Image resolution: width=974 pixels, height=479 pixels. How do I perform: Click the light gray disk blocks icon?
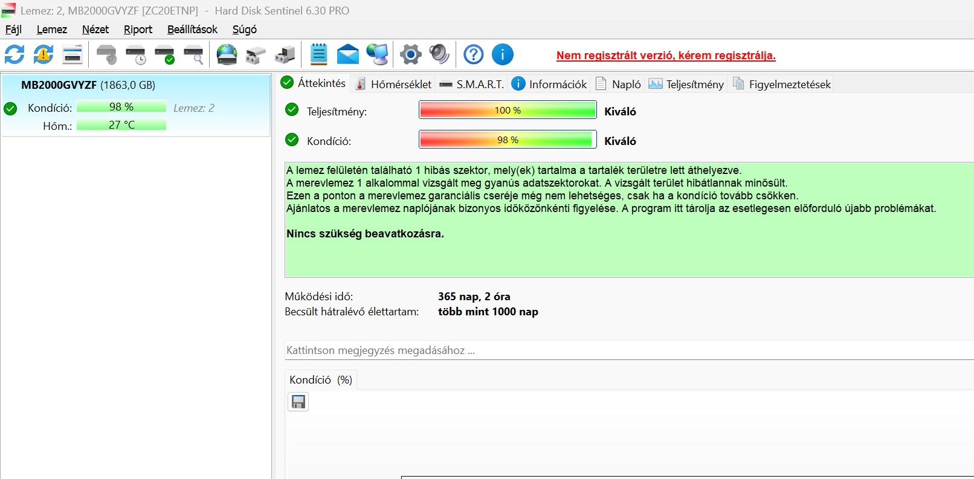coord(256,55)
